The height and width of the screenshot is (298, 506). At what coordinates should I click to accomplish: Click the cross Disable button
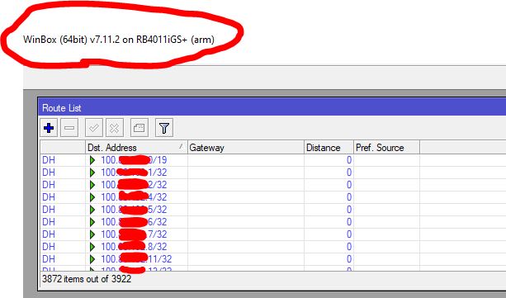[x=115, y=128]
